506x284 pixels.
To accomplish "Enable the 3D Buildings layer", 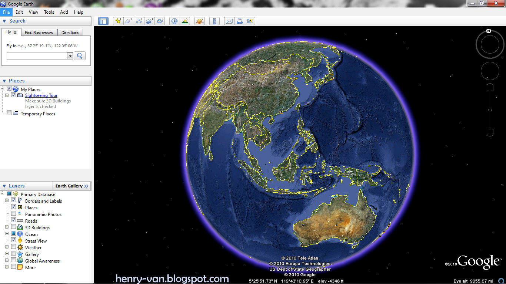I will (14, 227).
